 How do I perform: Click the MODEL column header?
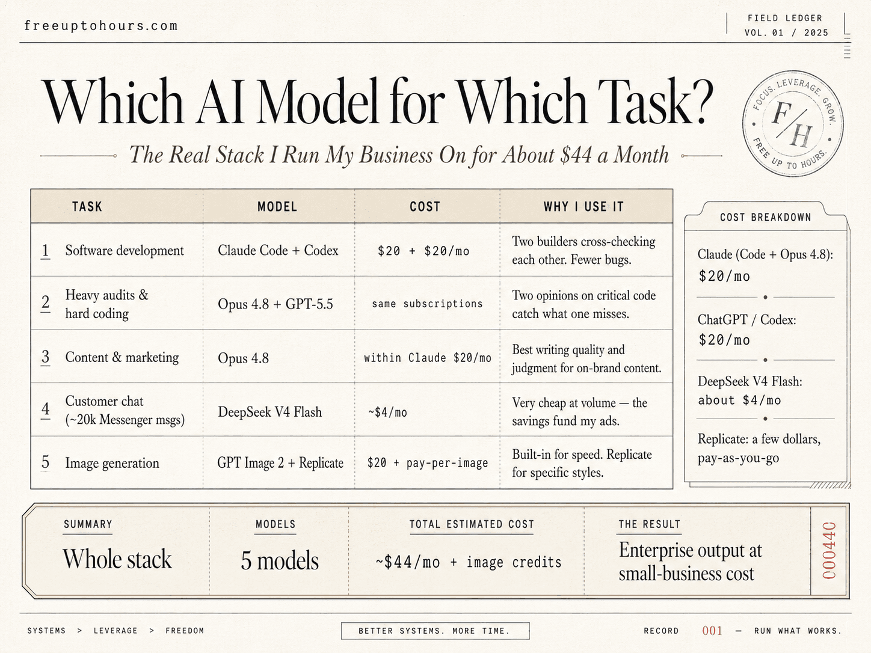(x=277, y=207)
